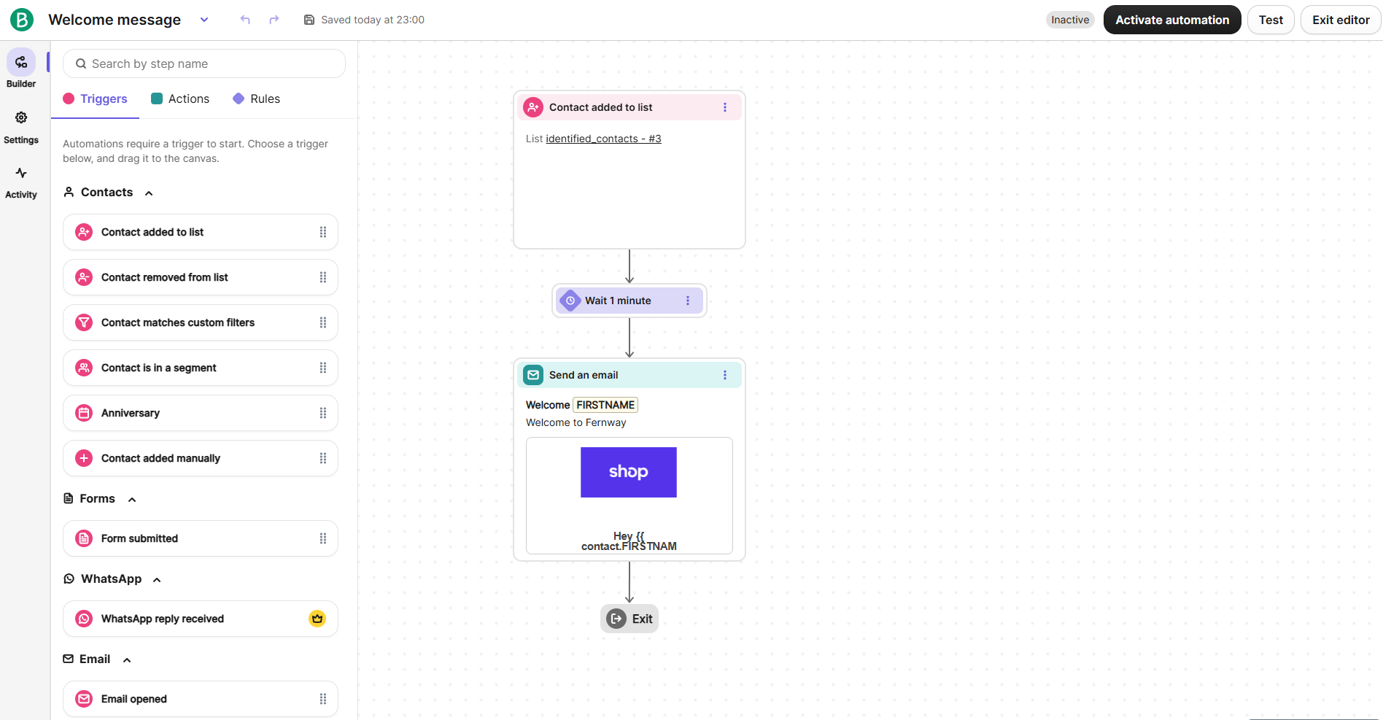The width and height of the screenshot is (1383, 720).
Task: Select Contact added to list trigger in sidebar
Action: tap(201, 232)
